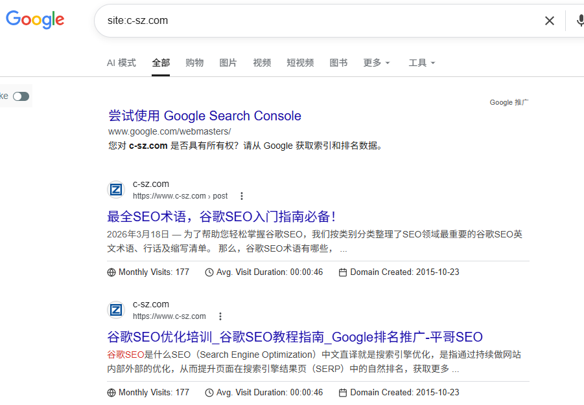Click globe icon in first Monthly Visits row
The width and height of the screenshot is (584, 405).
(111, 272)
